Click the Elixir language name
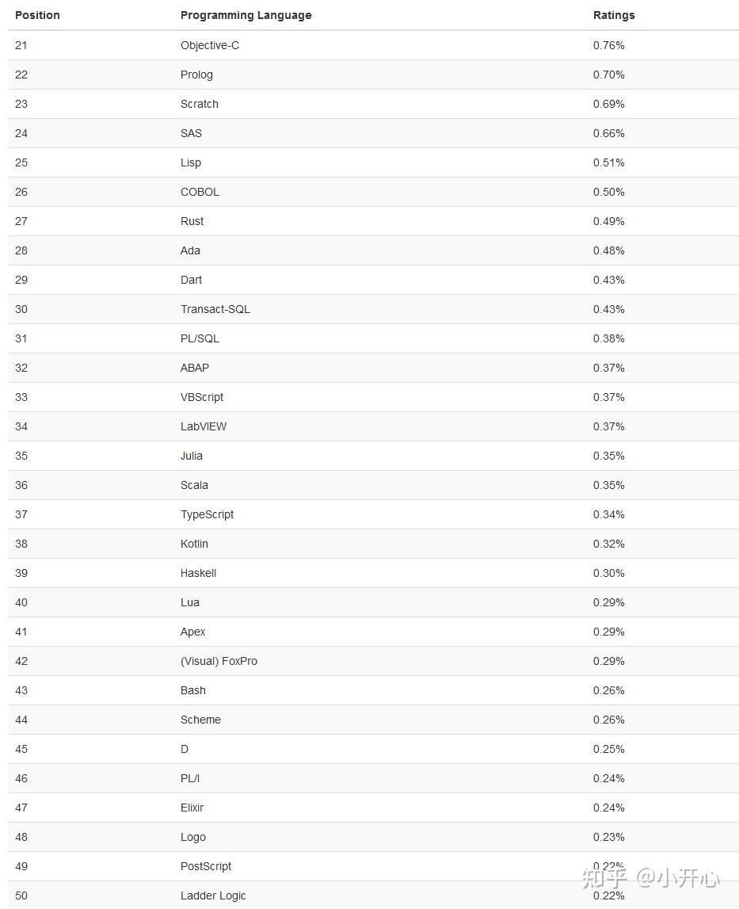 click(192, 808)
